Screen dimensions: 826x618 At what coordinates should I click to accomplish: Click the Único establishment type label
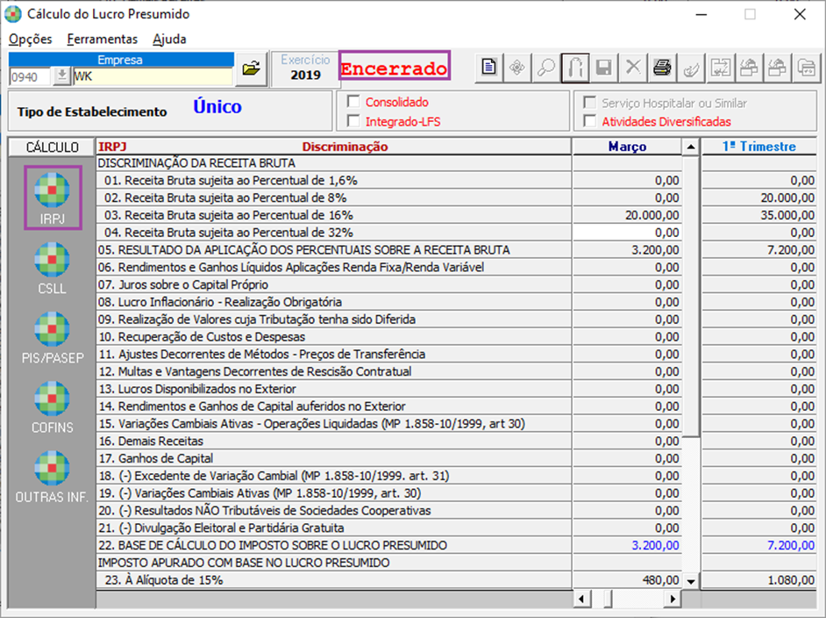[x=217, y=107]
